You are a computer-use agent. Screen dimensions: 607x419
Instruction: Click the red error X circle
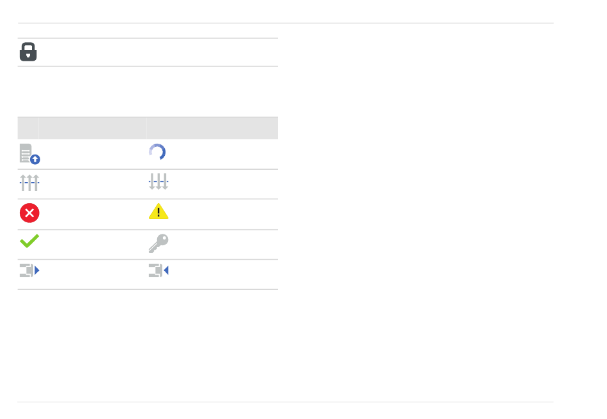pos(29,213)
